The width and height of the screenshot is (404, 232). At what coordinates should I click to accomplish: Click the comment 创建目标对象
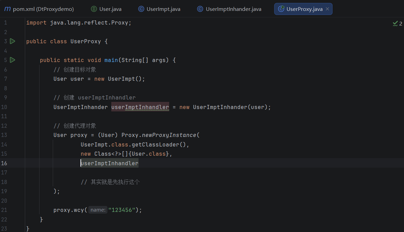[75, 69]
